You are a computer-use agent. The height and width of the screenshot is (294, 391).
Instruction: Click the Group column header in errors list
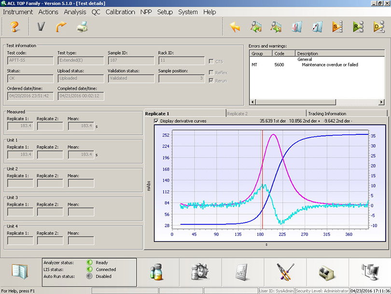[261, 54]
